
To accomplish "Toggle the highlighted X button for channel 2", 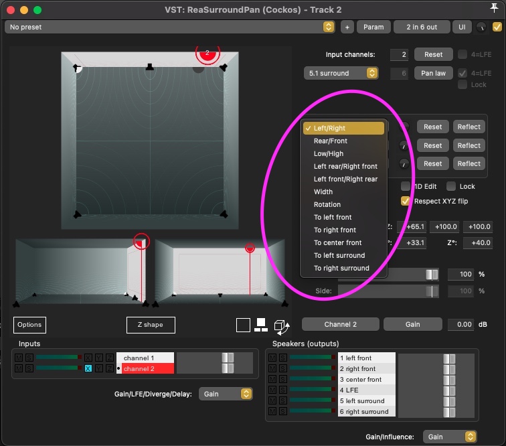I will (x=88, y=368).
